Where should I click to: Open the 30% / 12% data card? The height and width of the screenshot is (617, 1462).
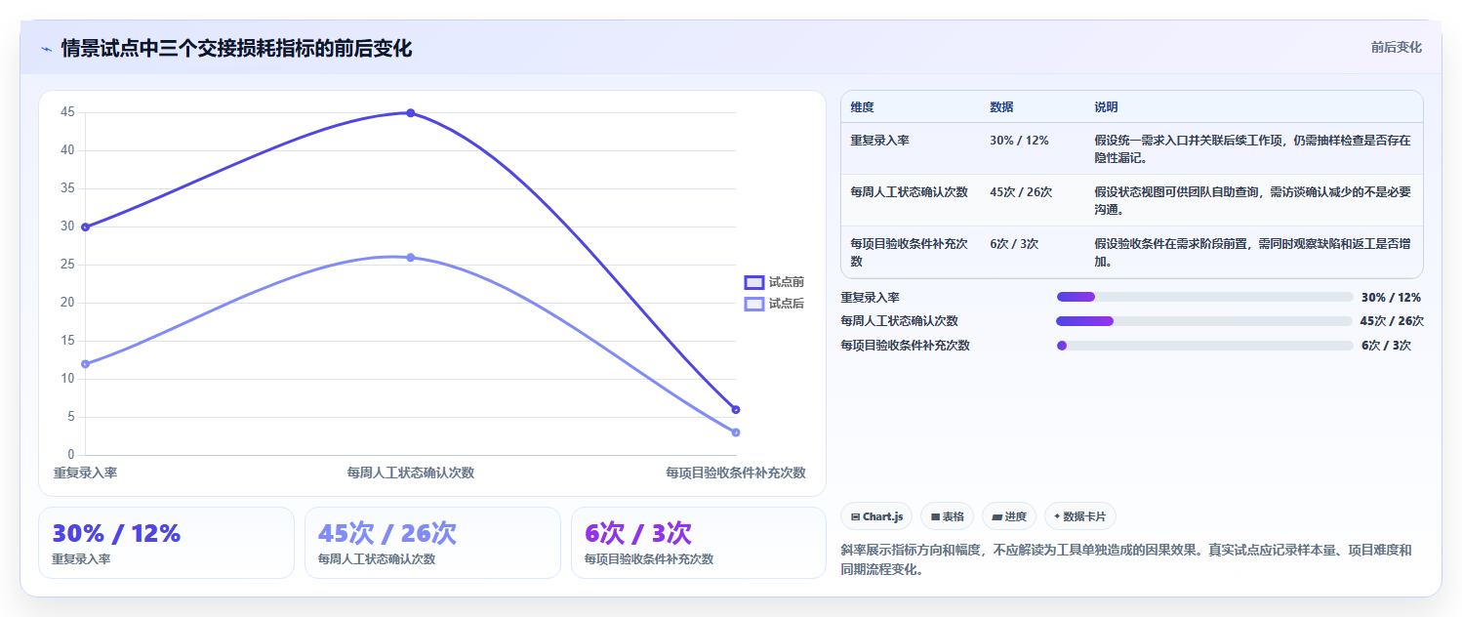[166, 543]
